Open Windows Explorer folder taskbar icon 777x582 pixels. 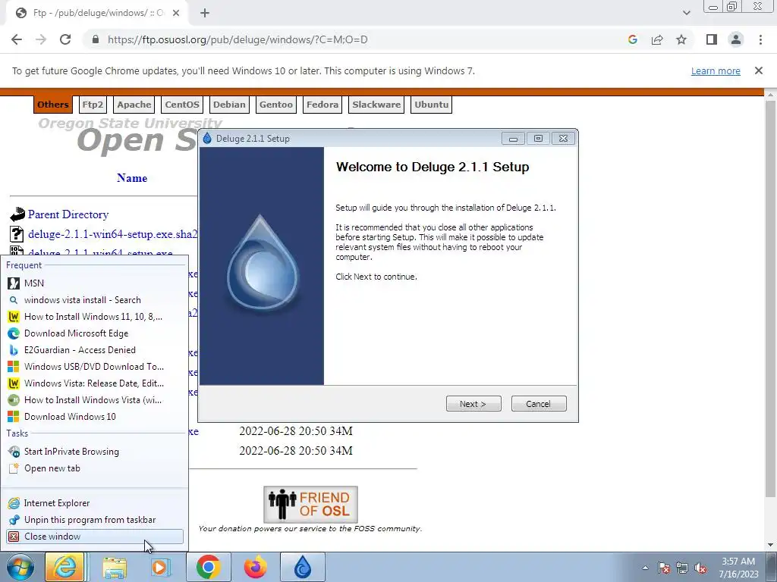point(115,567)
